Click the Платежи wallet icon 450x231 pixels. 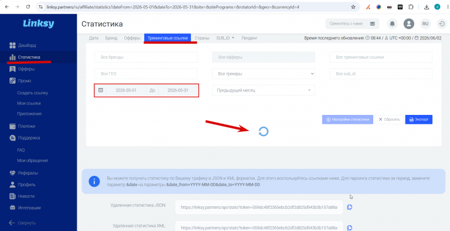12,126
